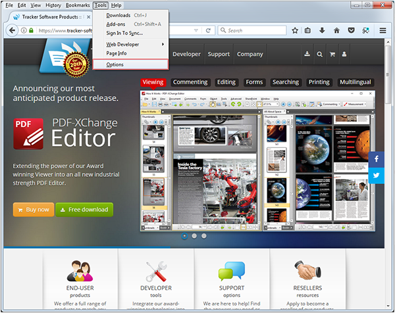Screen dimensions: 395x313
Task: Click the PDF-XChange Editor red icon
Action: coord(28,133)
